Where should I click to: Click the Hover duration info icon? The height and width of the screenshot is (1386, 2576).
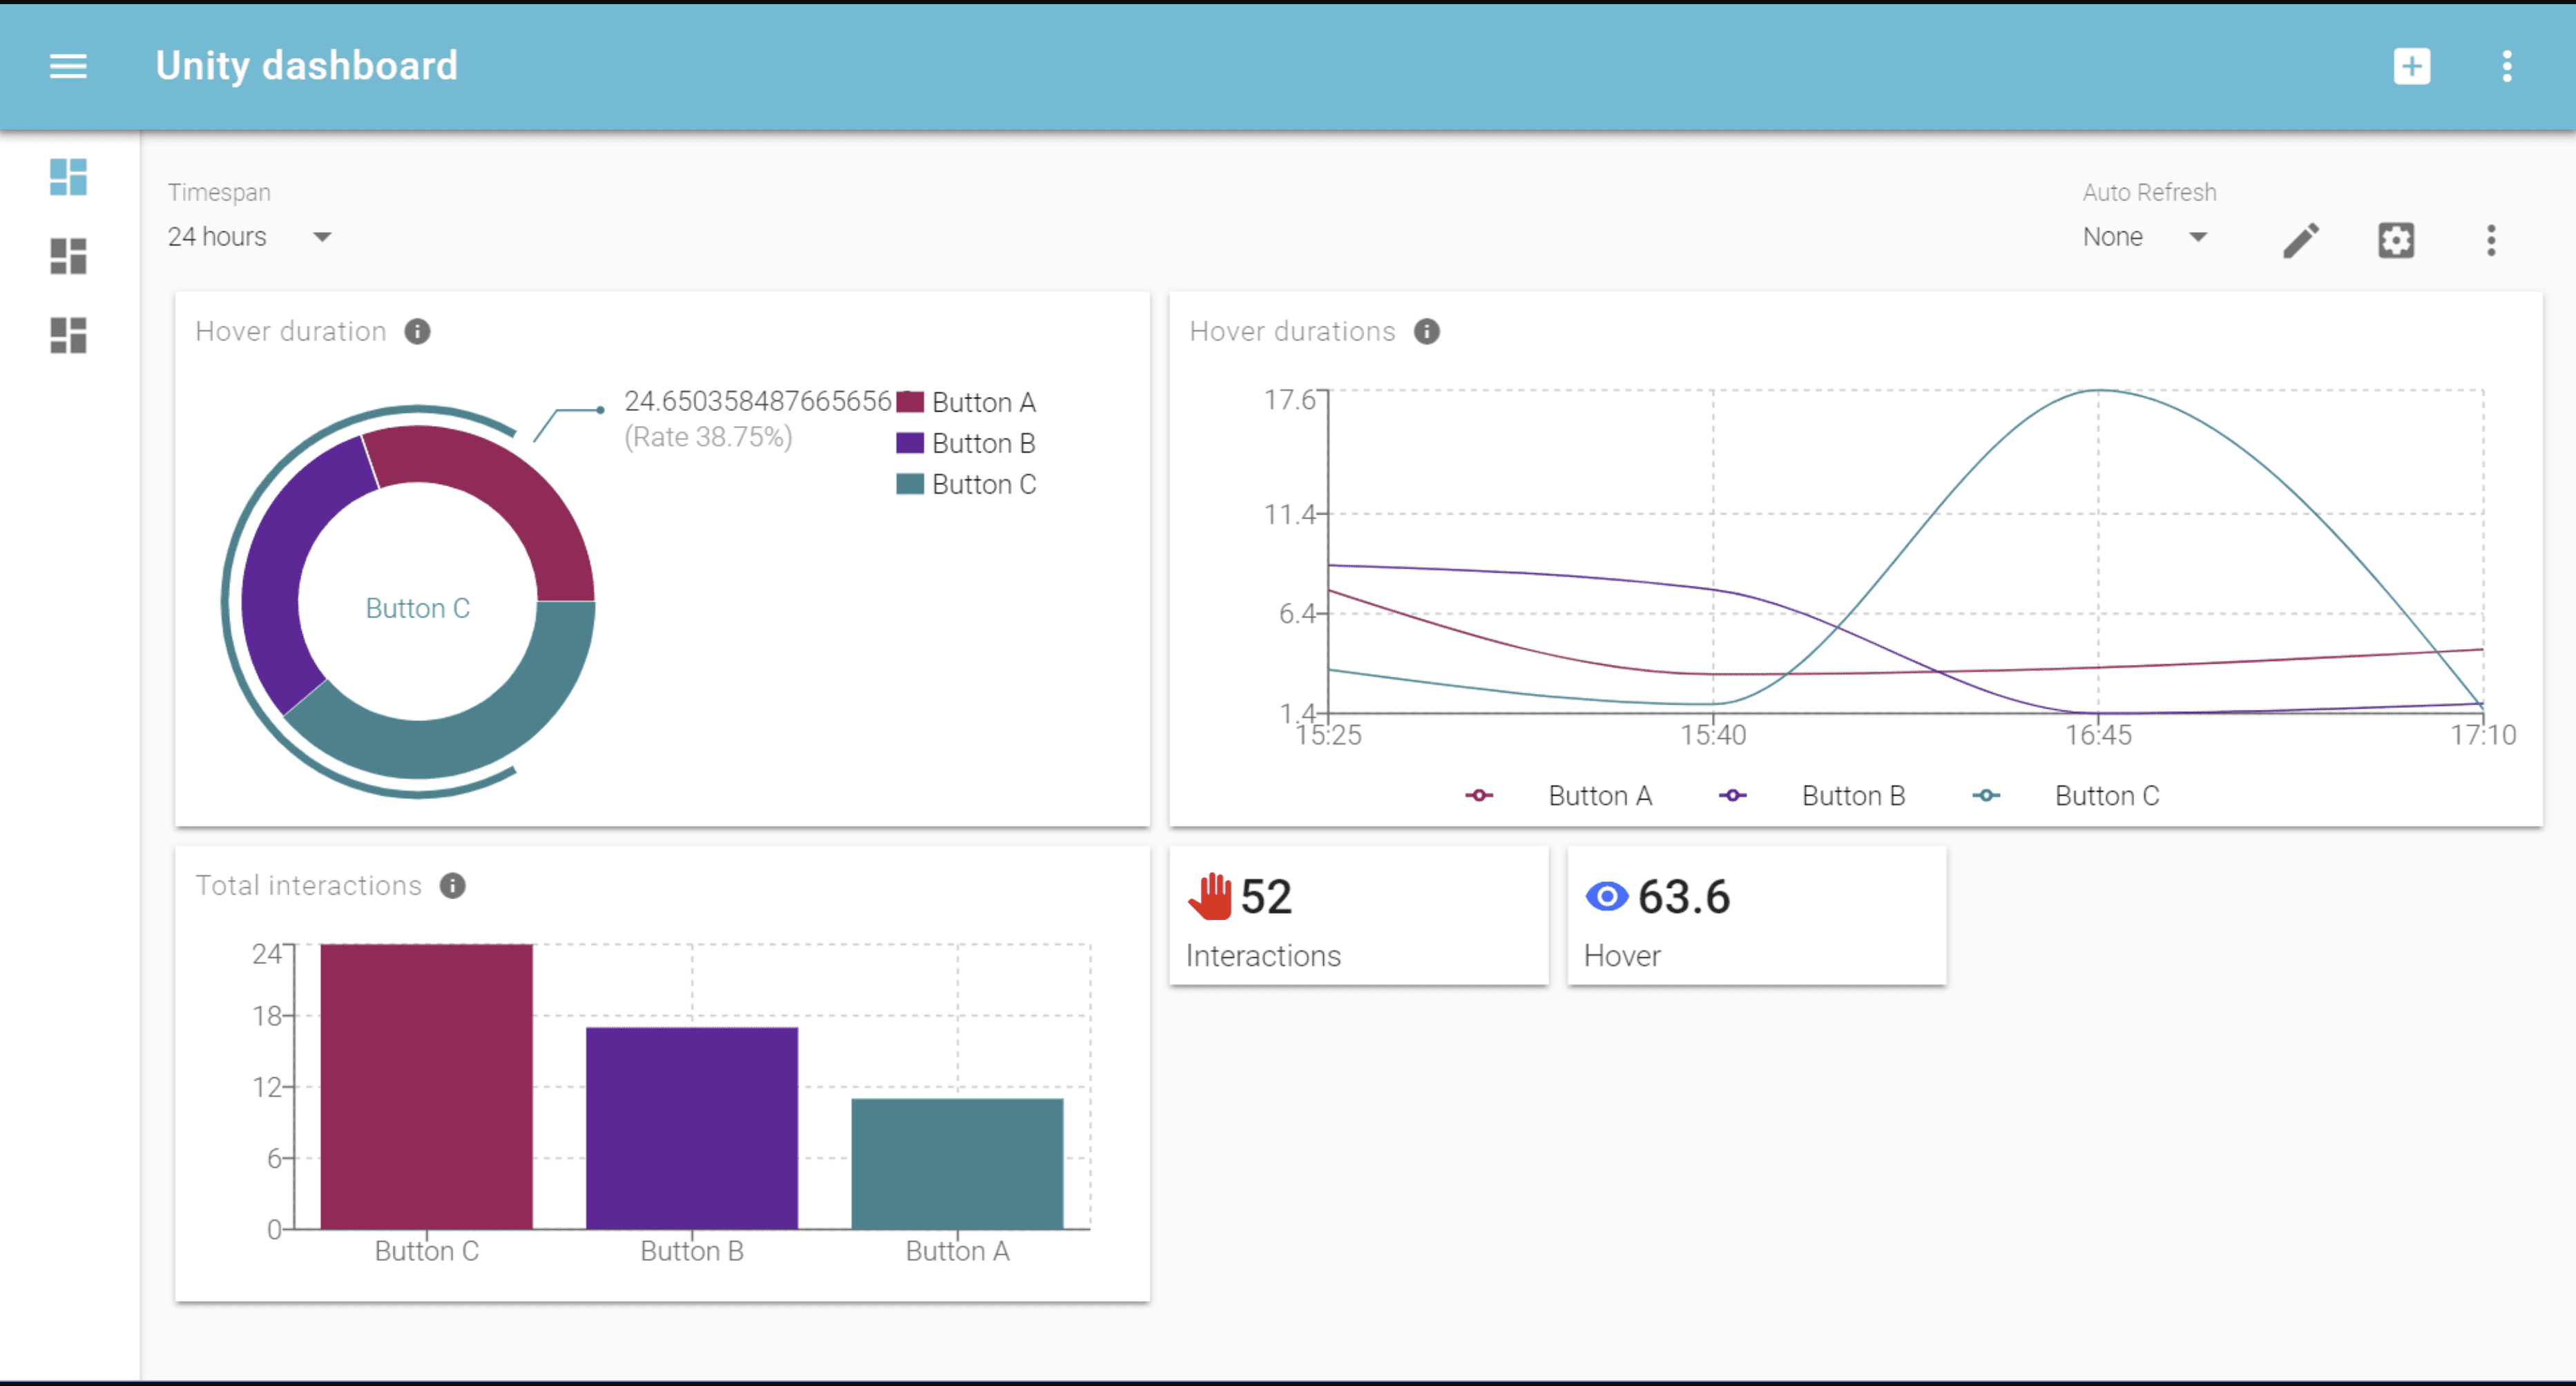417,331
